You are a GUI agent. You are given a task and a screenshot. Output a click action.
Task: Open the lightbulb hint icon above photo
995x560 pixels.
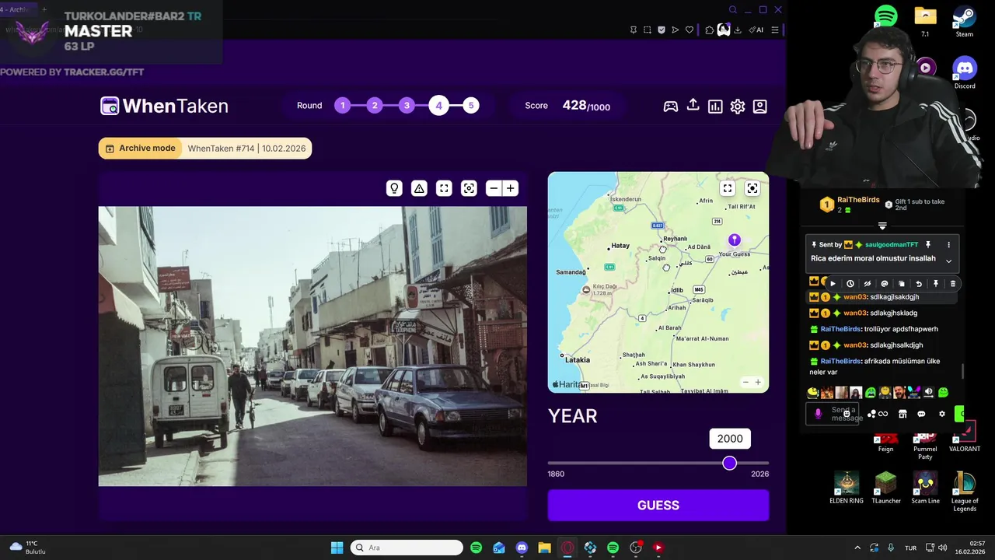point(394,188)
